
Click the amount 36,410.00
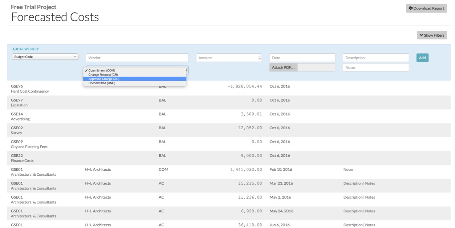coord(250,225)
